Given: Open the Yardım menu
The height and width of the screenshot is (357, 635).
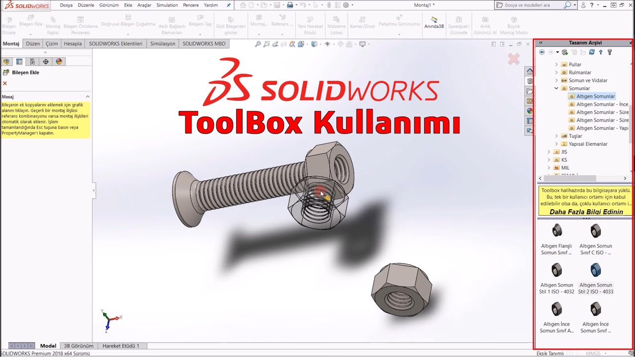Looking at the screenshot, I should tap(211, 5).
